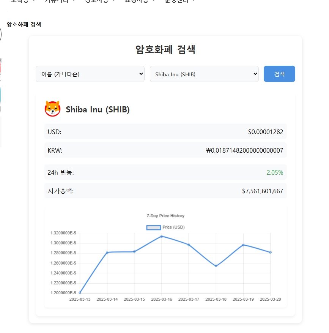This screenshot has height=333, width=329.
Task: Open the Shiba Inu (SHIB) coin dropdown
Action: click(204, 74)
